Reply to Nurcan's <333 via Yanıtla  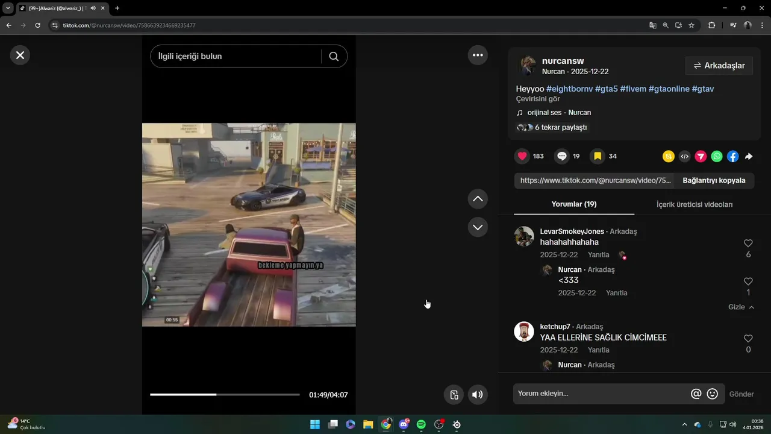(617, 293)
